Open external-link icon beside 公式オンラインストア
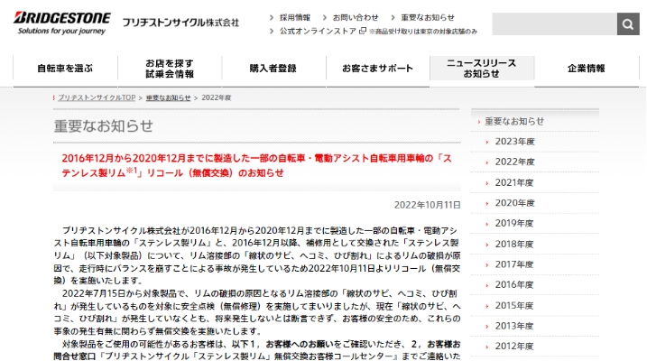 tap(363, 31)
